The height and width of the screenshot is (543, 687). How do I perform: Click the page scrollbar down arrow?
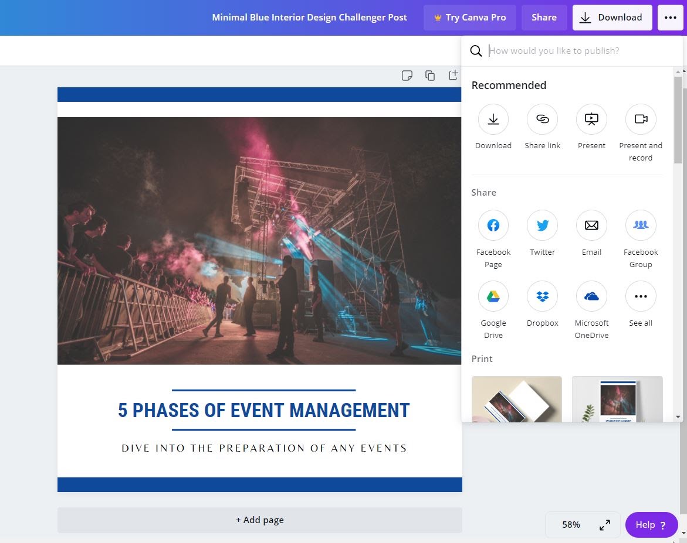(684, 533)
